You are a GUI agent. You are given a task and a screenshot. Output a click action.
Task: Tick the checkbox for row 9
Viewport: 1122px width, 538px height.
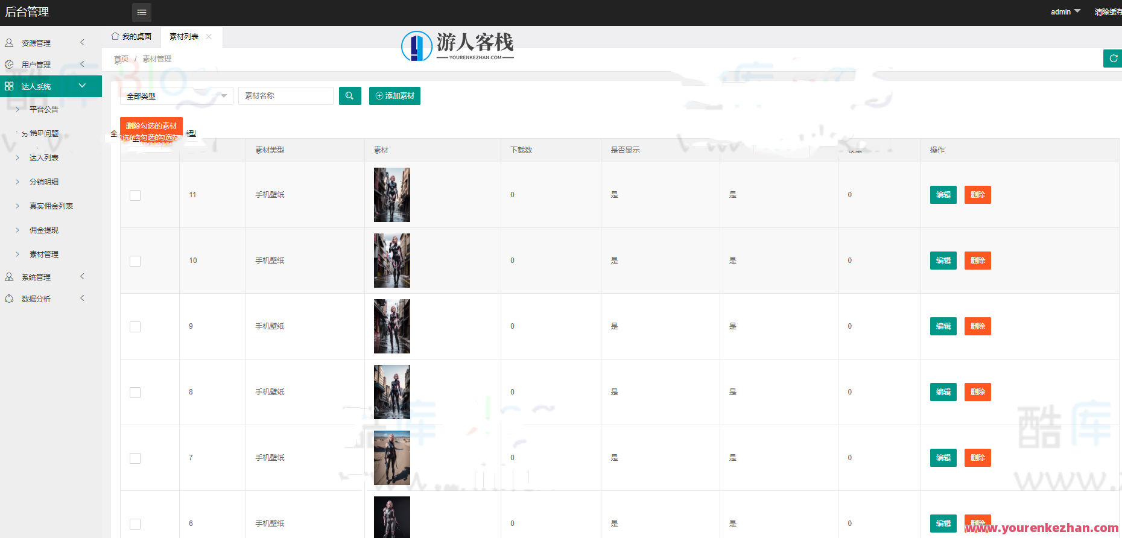[135, 327]
